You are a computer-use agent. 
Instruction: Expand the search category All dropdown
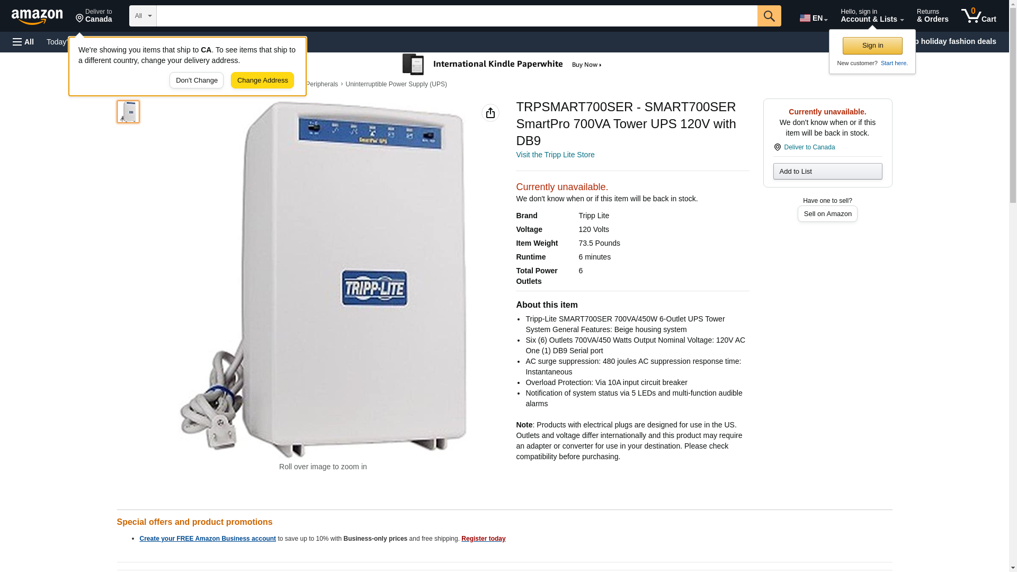pyautogui.click(x=143, y=16)
